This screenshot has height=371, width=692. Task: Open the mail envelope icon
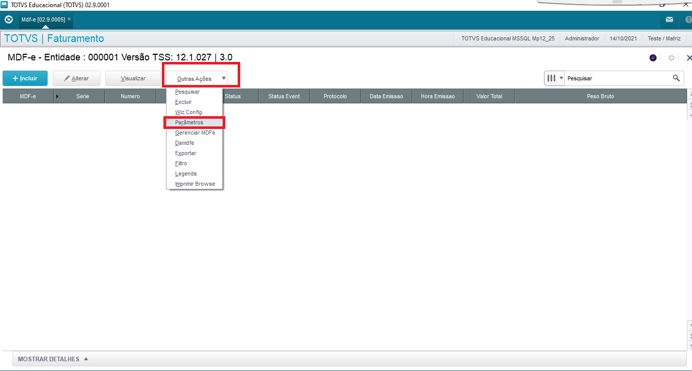(x=669, y=20)
